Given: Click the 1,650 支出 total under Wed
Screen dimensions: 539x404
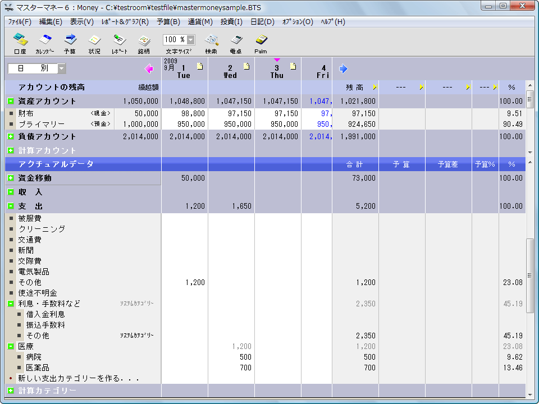Looking at the screenshot, I should pyautogui.click(x=241, y=206).
